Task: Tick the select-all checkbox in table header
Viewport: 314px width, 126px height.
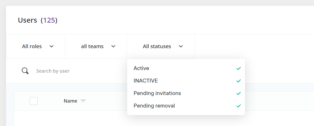Action: pos(34,101)
